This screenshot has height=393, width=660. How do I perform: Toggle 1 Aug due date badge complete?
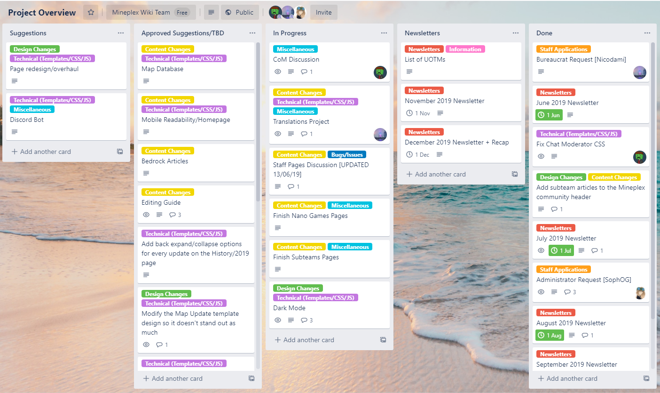pos(549,335)
